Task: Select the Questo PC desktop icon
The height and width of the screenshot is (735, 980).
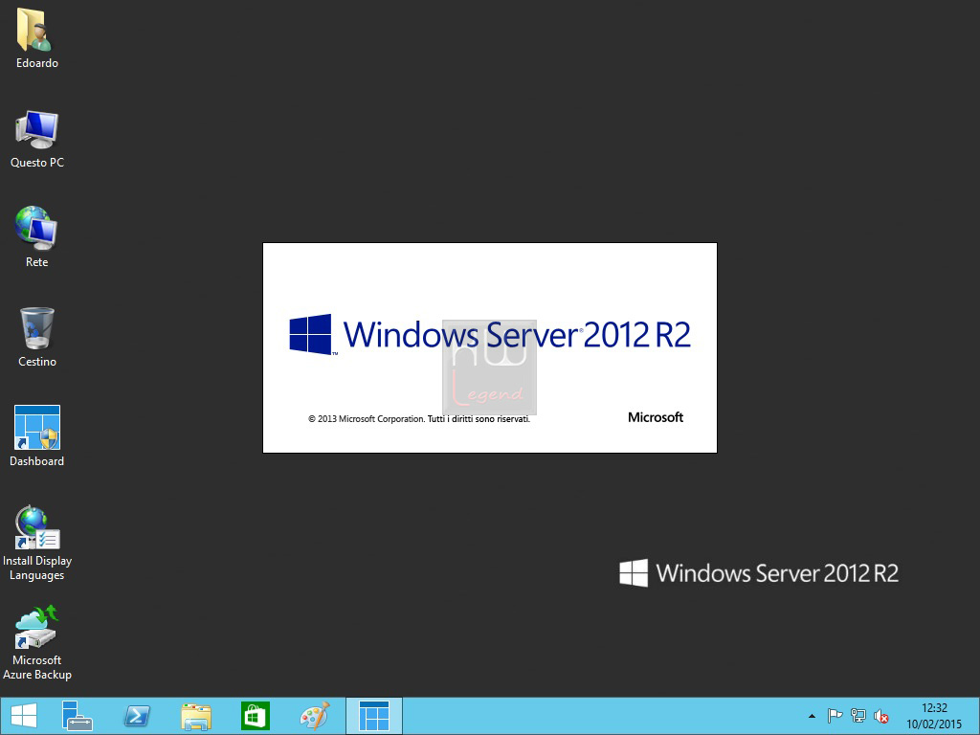Action: pyautogui.click(x=37, y=130)
